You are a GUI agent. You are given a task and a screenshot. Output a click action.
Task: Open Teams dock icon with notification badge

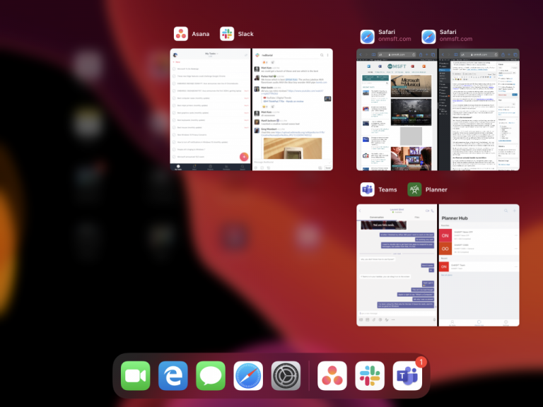tap(407, 375)
